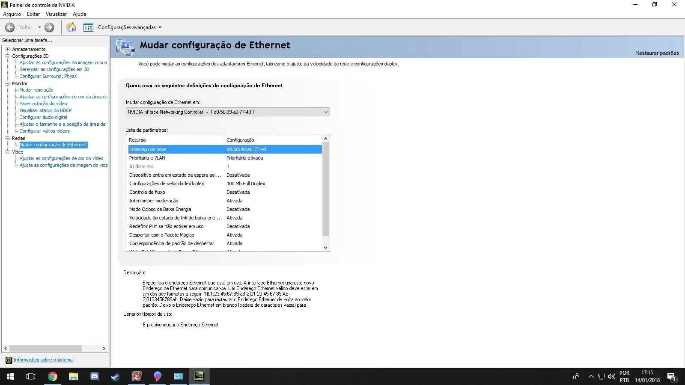The width and height of the screenshot is (685, 385).
Task: Show hidden system tray icons
Action: coord(591,376)
